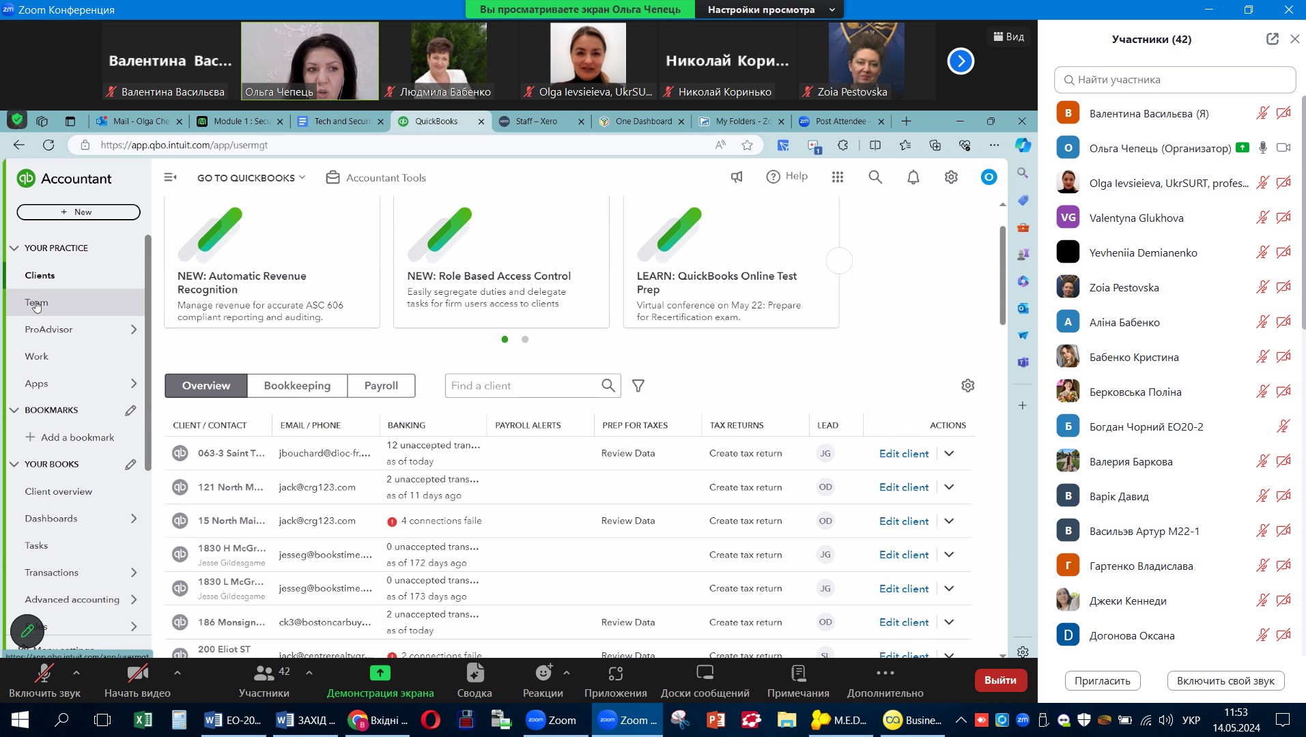
Task: Open Доски сообщений in Zoom toolbar
Action: click(x=705, y=681)
